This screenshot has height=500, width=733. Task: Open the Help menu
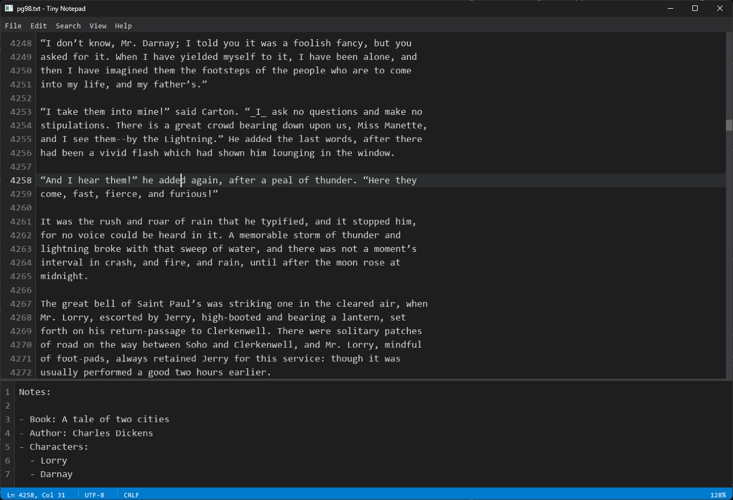click(x=123, y=26)
